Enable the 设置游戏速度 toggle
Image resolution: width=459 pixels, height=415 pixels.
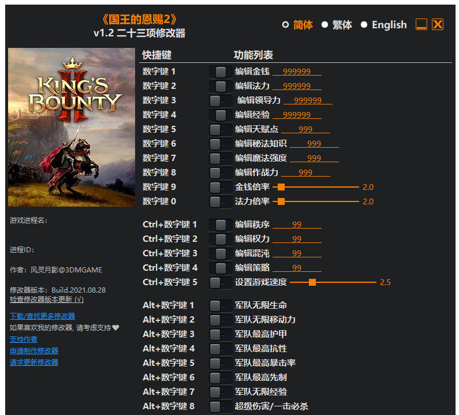tap(221, 282)
